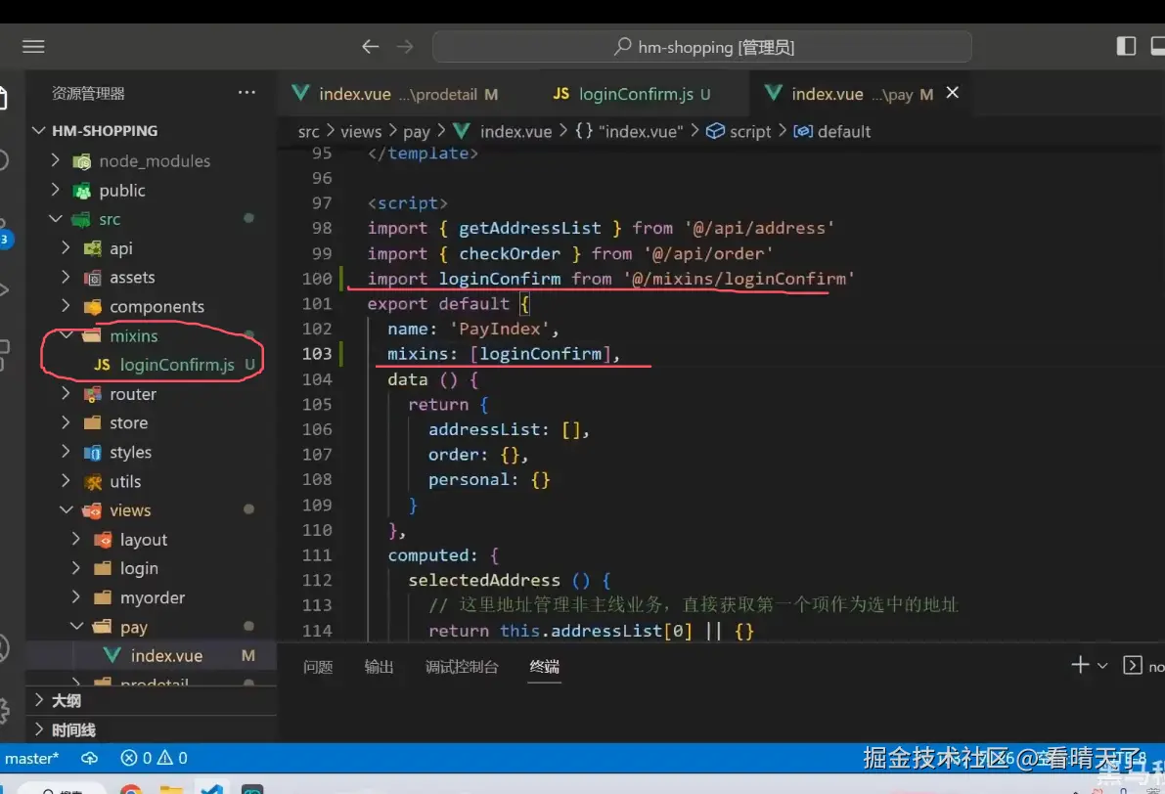Select the 终端 terminal panel tab
Image resolution: width=1165 pixels, height=794 pixels.
[545, 667]
